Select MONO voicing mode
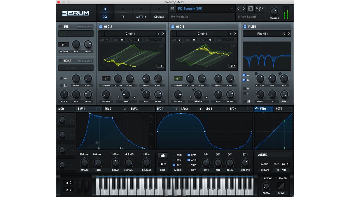 tap(258, 164)
